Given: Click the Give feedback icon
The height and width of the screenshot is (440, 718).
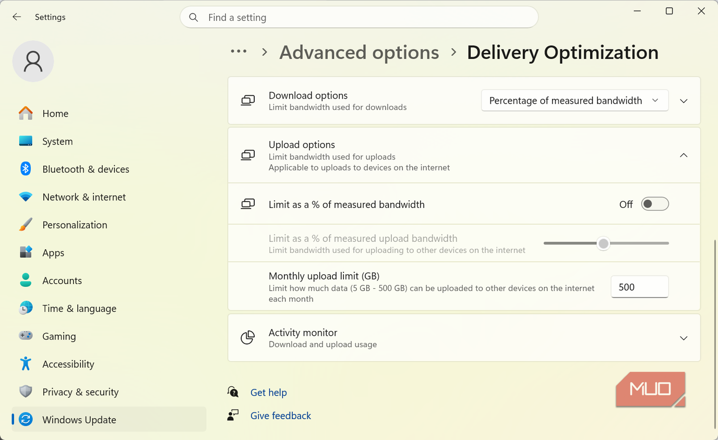Looking at the screenshot, I should (233, 415).
